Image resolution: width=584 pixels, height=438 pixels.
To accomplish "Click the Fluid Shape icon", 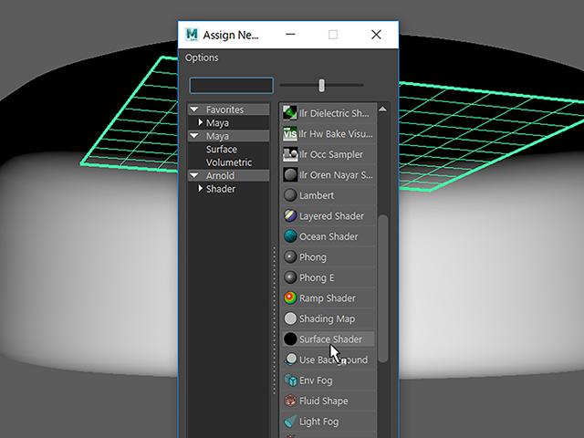I will pyautogui.click(x=290, y=401).
